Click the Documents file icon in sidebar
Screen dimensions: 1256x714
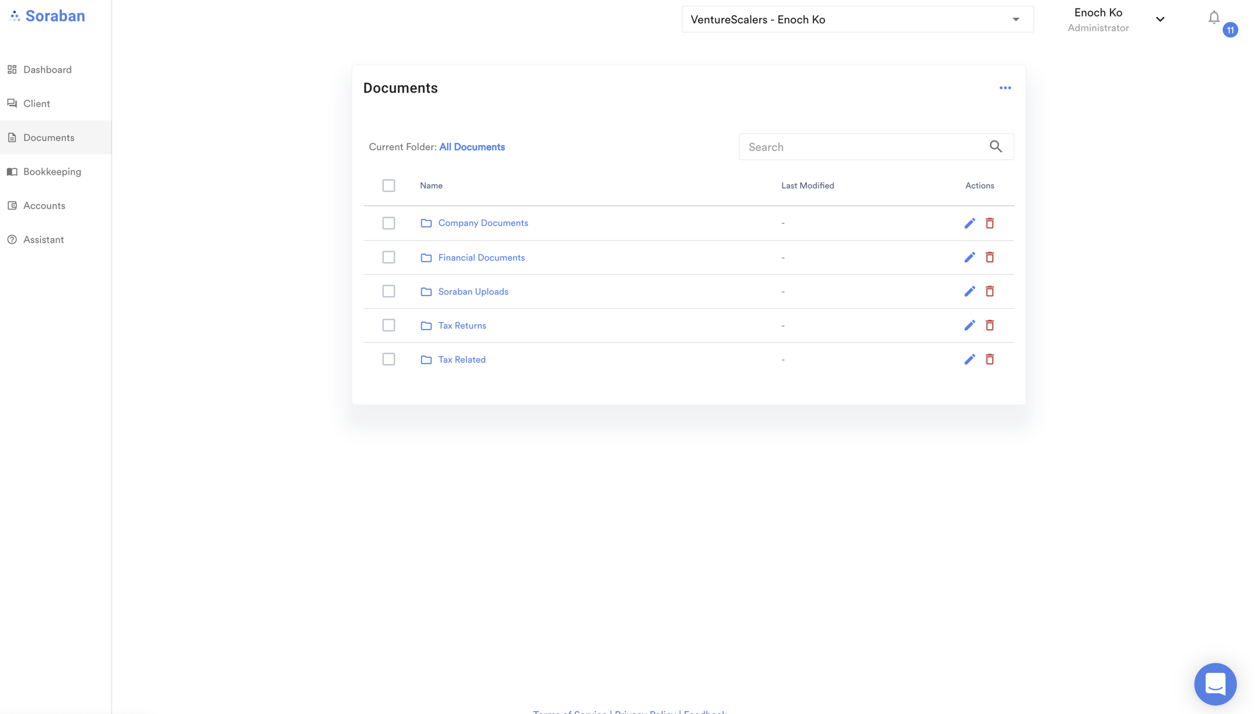pyautogui.click(x=12, y=137)
